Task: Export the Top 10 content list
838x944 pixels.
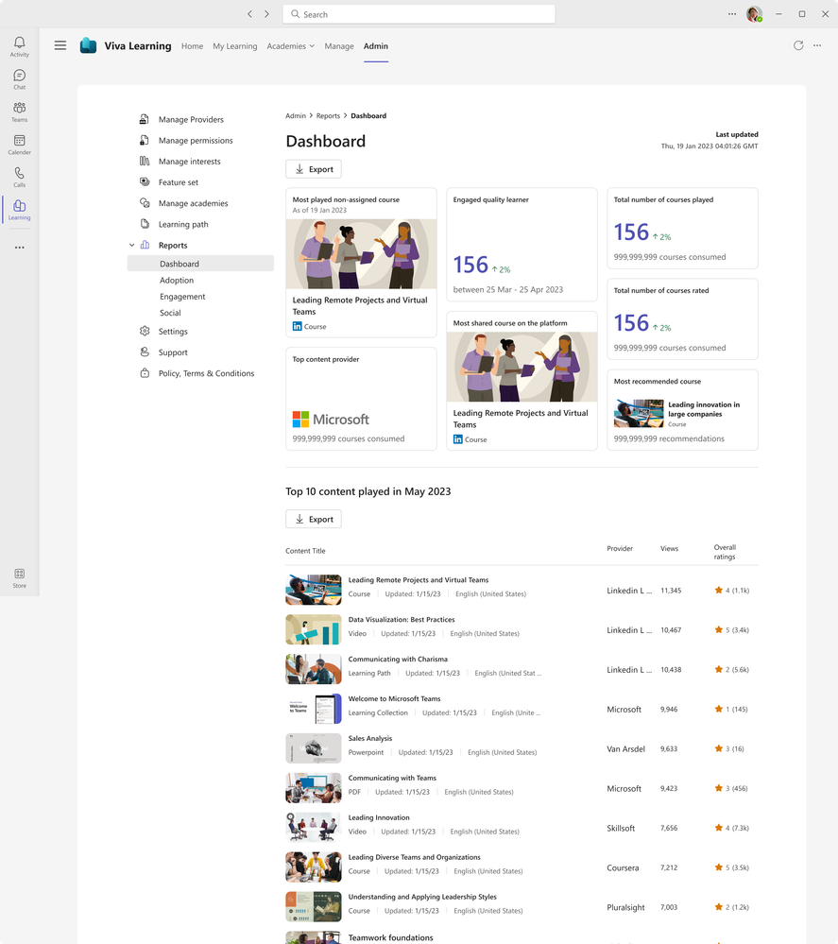Action: pos(314,519)
